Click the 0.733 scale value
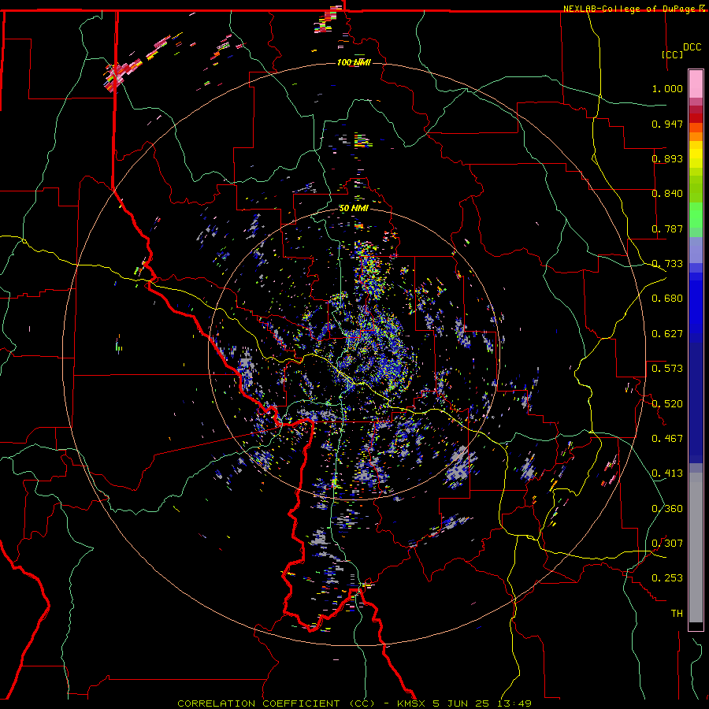This screenshot has width=709, height=709. pyautogui.click(x=667, y=264)
